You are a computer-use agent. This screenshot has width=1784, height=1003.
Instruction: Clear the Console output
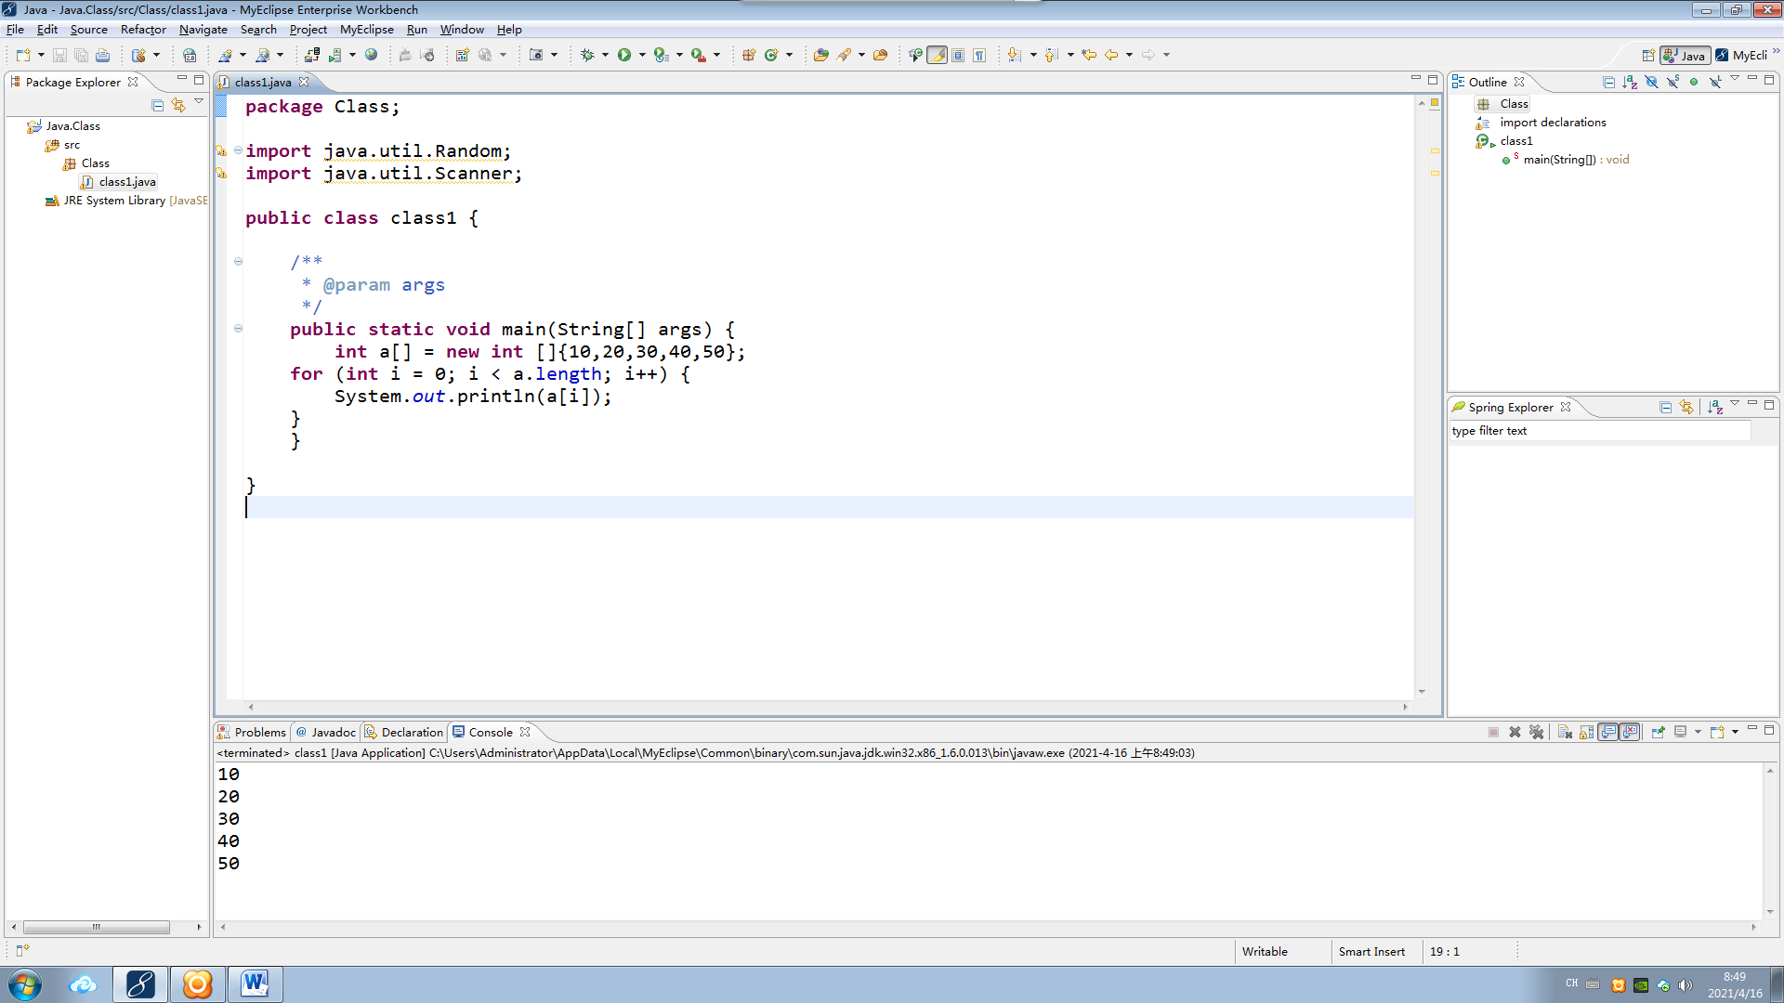tap(1565, 732)
